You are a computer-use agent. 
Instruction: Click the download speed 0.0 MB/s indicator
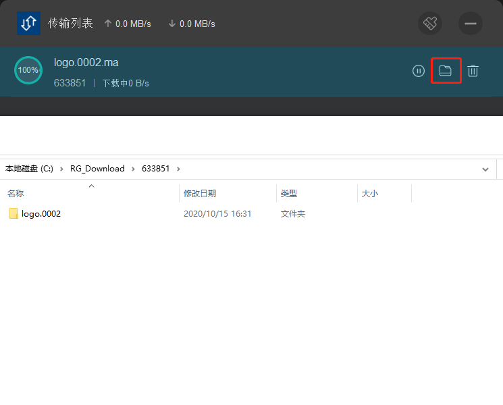tap(192, 24)
